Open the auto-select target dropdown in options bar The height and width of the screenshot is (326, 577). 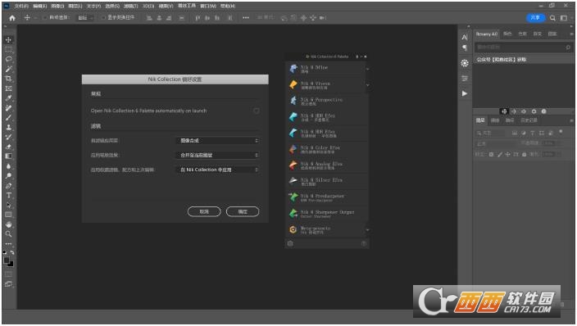click(x=85, y=18)
